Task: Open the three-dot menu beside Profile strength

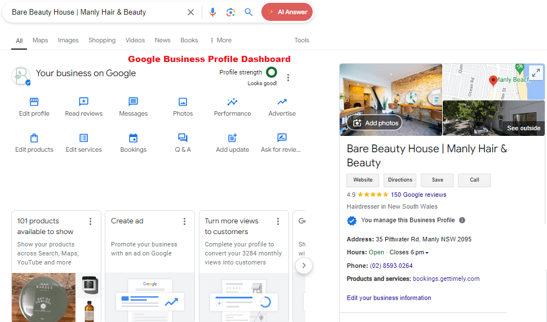Action: [288, 77]
